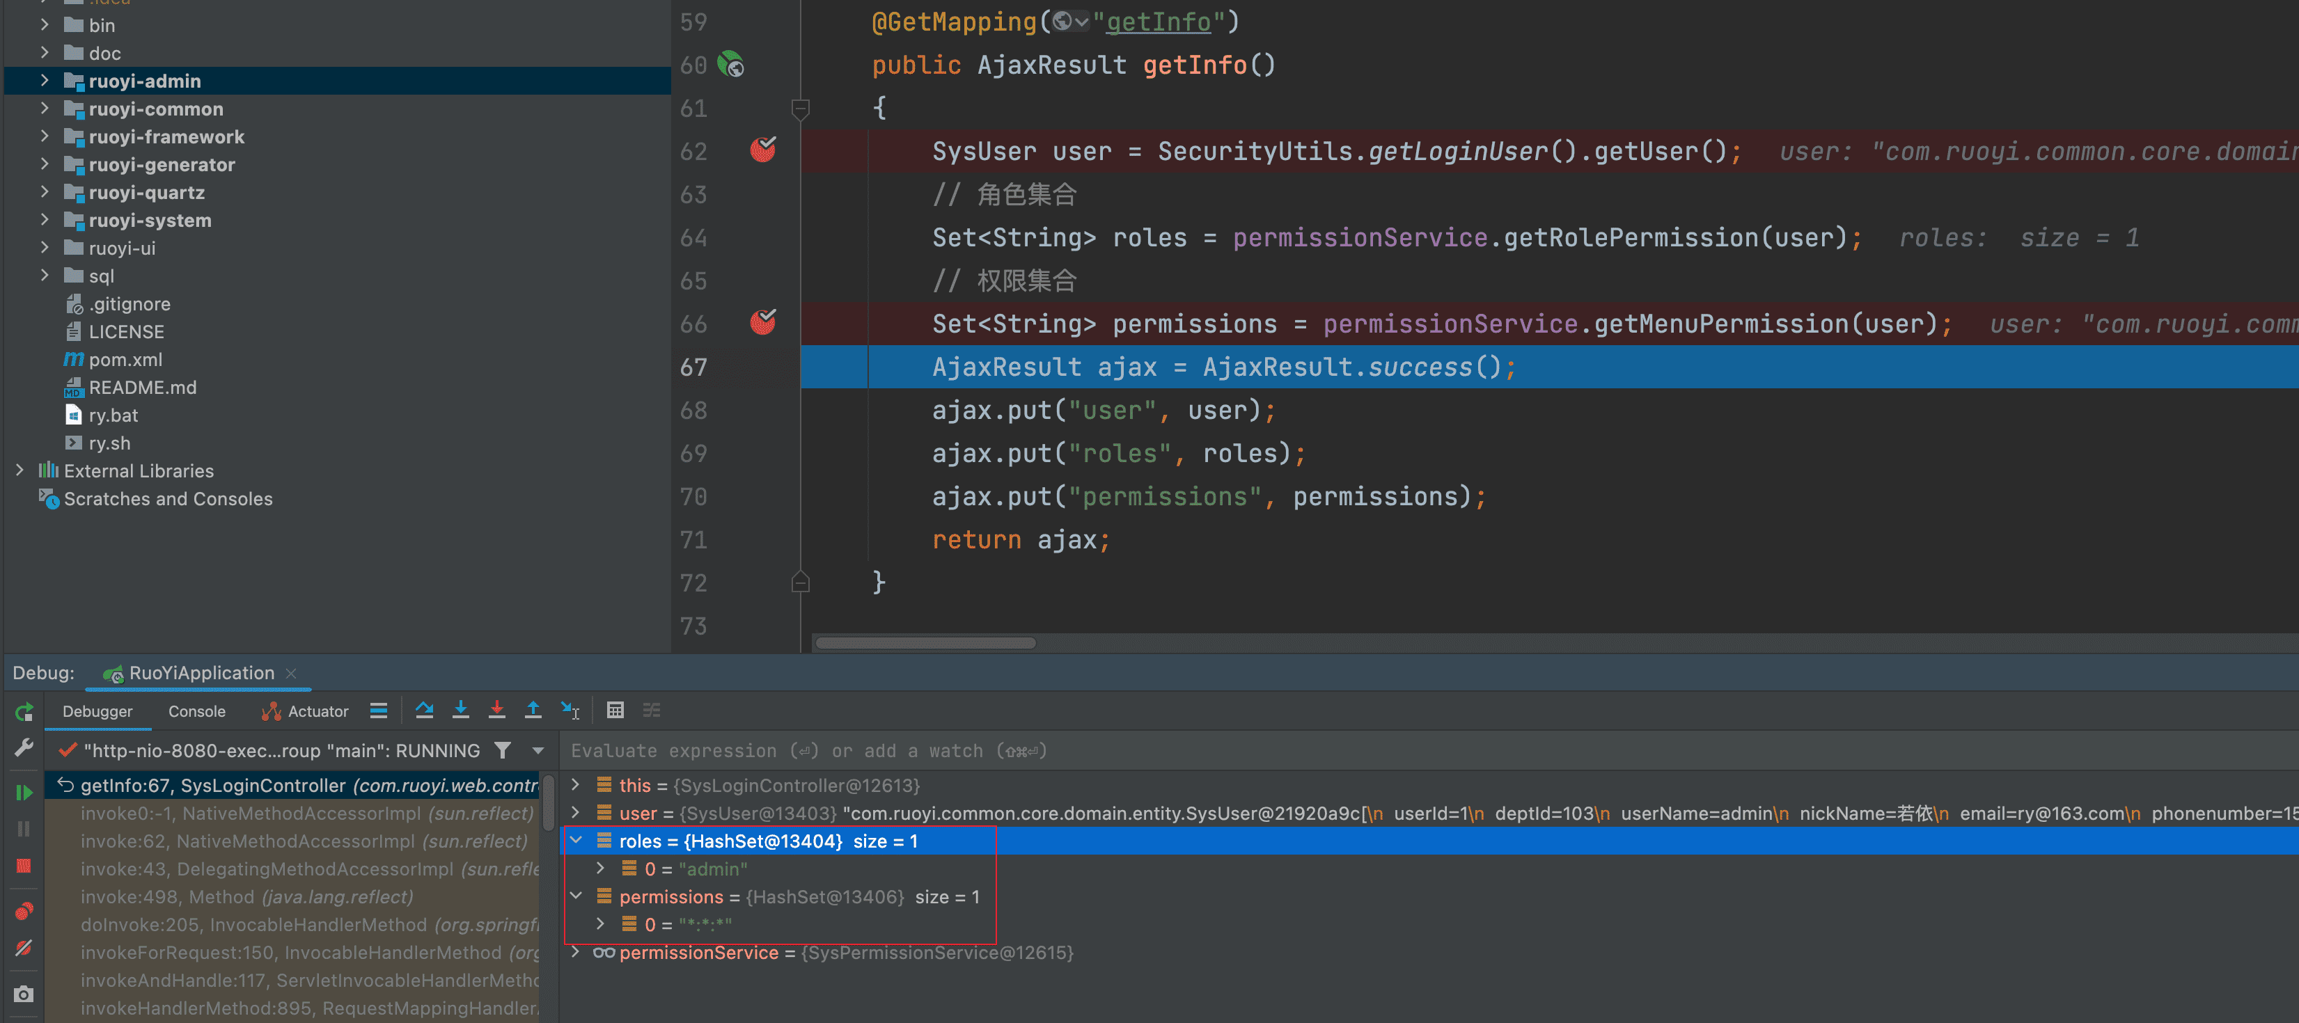The image size is (2299, 1023).
Task: Click the blue Step Into icon
Action: 460,711
